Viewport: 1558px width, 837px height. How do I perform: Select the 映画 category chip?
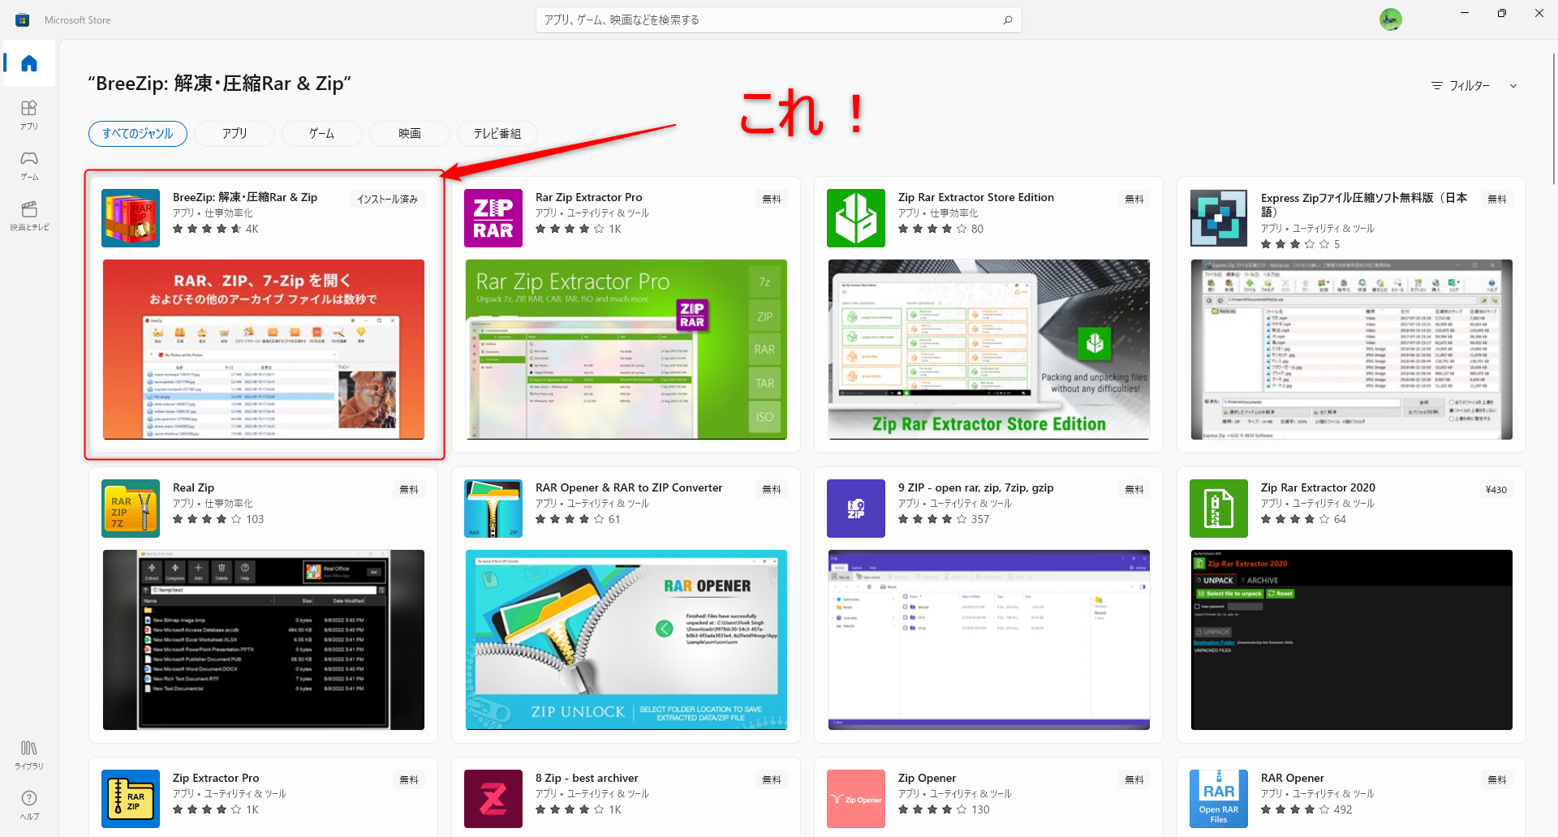[409, 134]
